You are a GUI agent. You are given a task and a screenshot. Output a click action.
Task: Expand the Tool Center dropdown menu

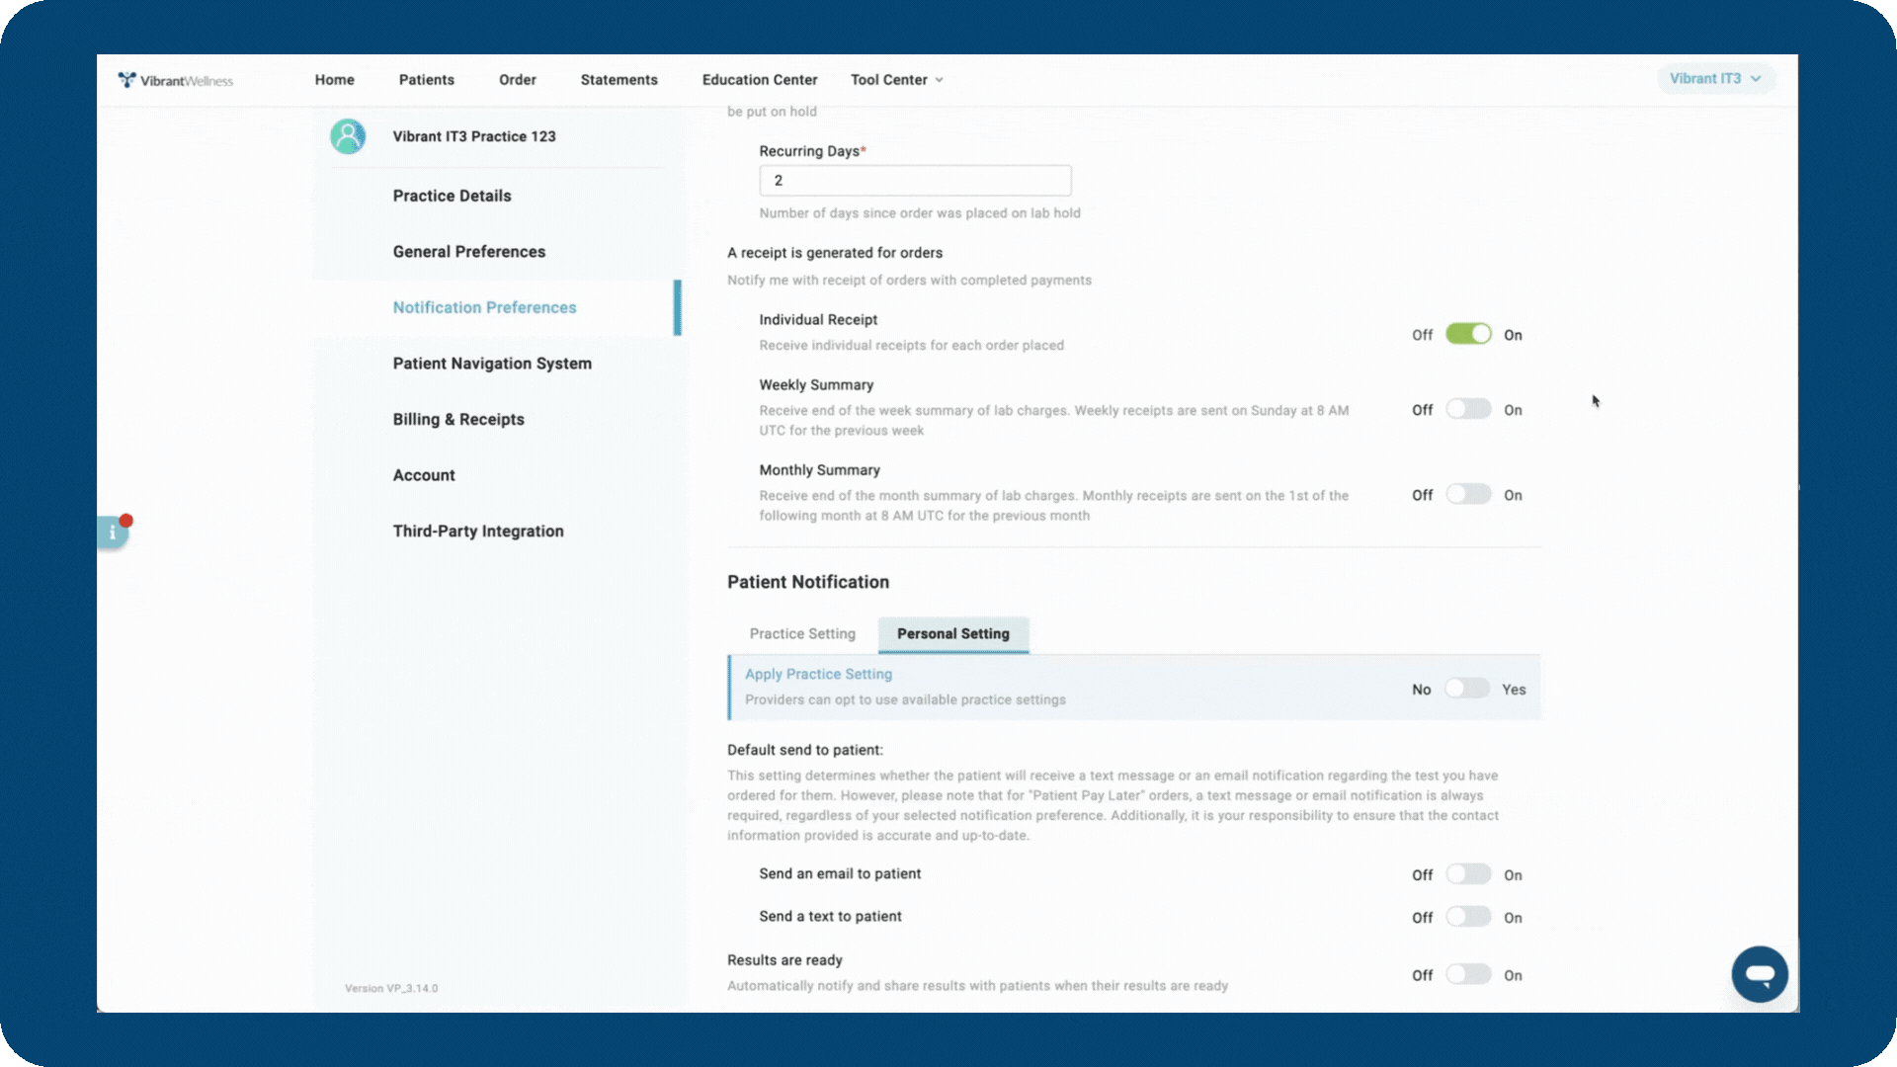click(x=896, y=79)
